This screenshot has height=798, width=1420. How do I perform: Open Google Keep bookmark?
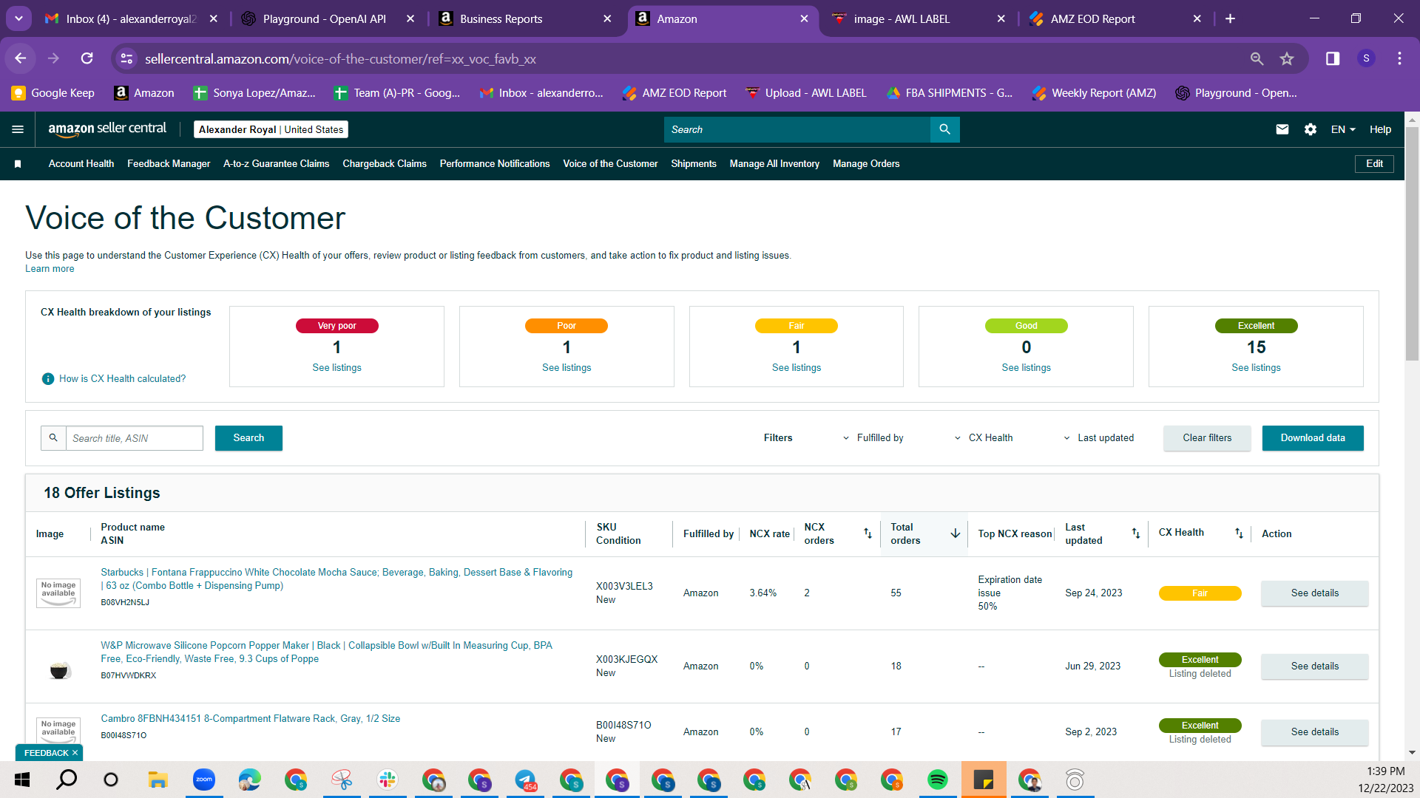tap(53, 93)
